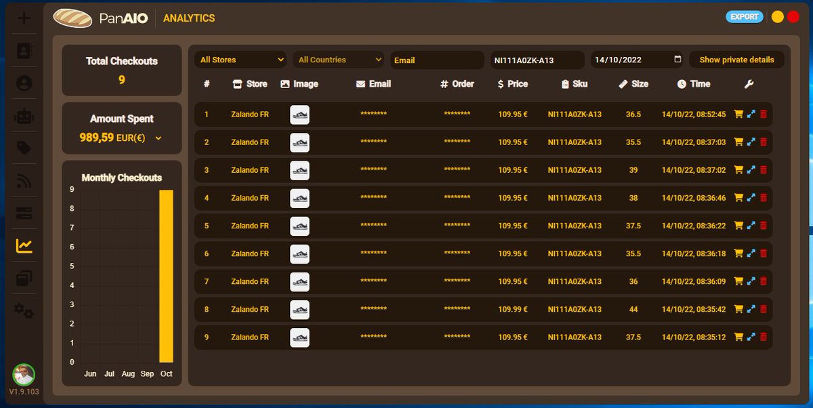The height and width of the screenshot is (408, 813).
Task: Click the size 44 cell
Action: click(633, 309)
